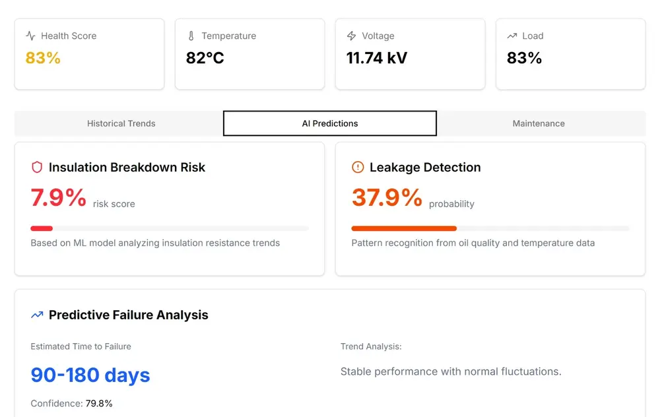
Task: Select the Temperature thermometer icon
Action: [191, 36]
